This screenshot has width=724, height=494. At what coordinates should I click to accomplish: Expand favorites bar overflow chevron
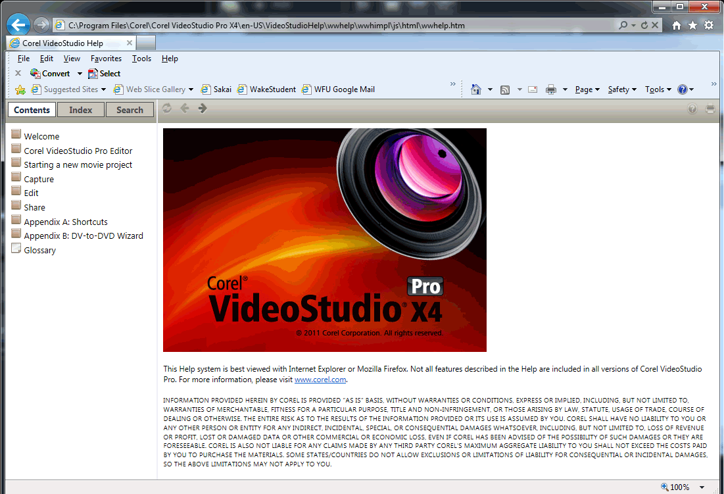[x=453, y=84]
